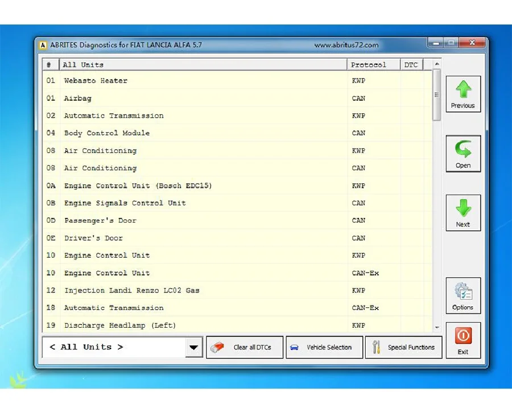This screenshot has width=512, height=416.
Task: Click the Previous green up-arrow button
Action: pyautogui.click(x=463, y=94)
